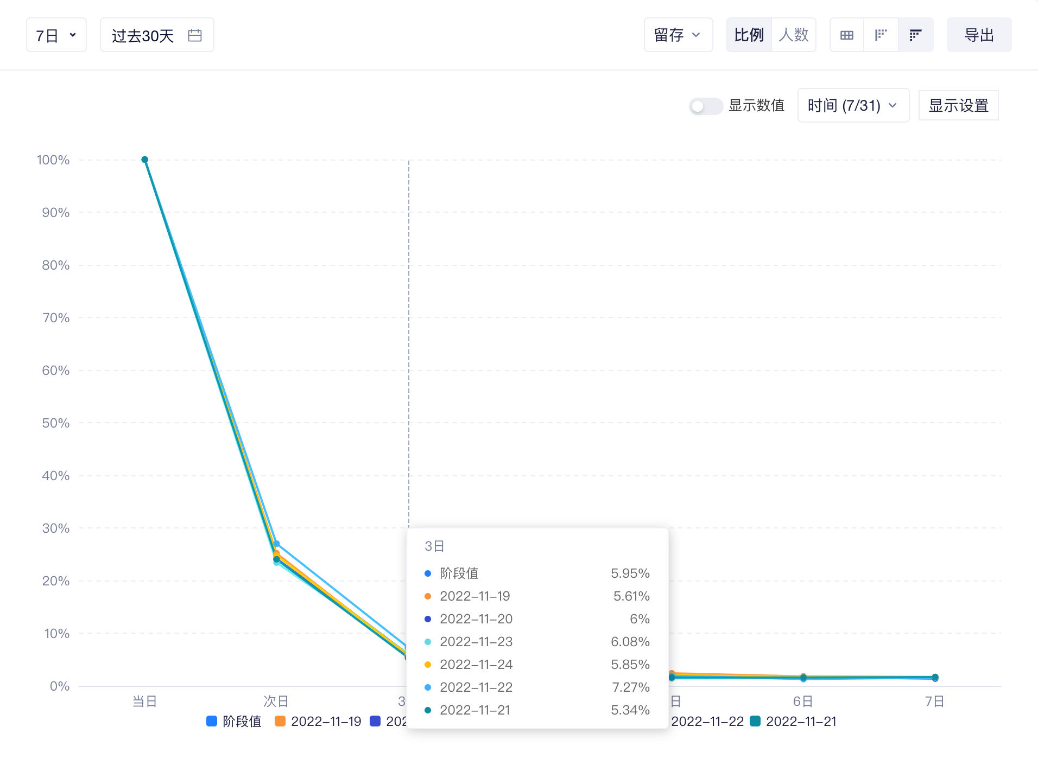The width and height of the screenshot is (1038, 778).
Task: Click the 次日 data point on 2022-11-22 line
Action: pos(276,544)
